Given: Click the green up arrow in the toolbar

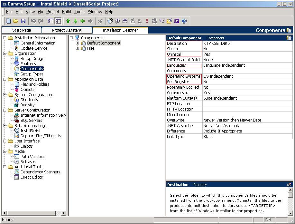Looking at the screenshot, I should point(68,21).
